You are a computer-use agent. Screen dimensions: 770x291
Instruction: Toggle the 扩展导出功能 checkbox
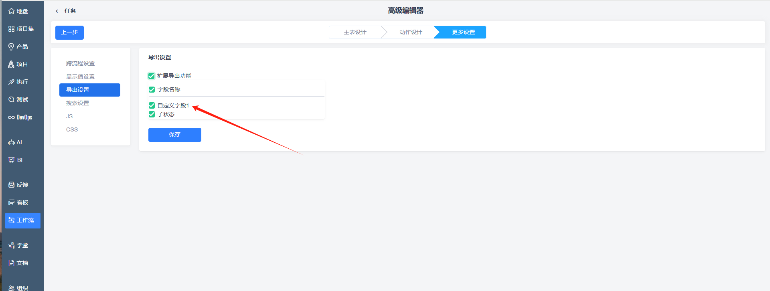click(152, 76)
